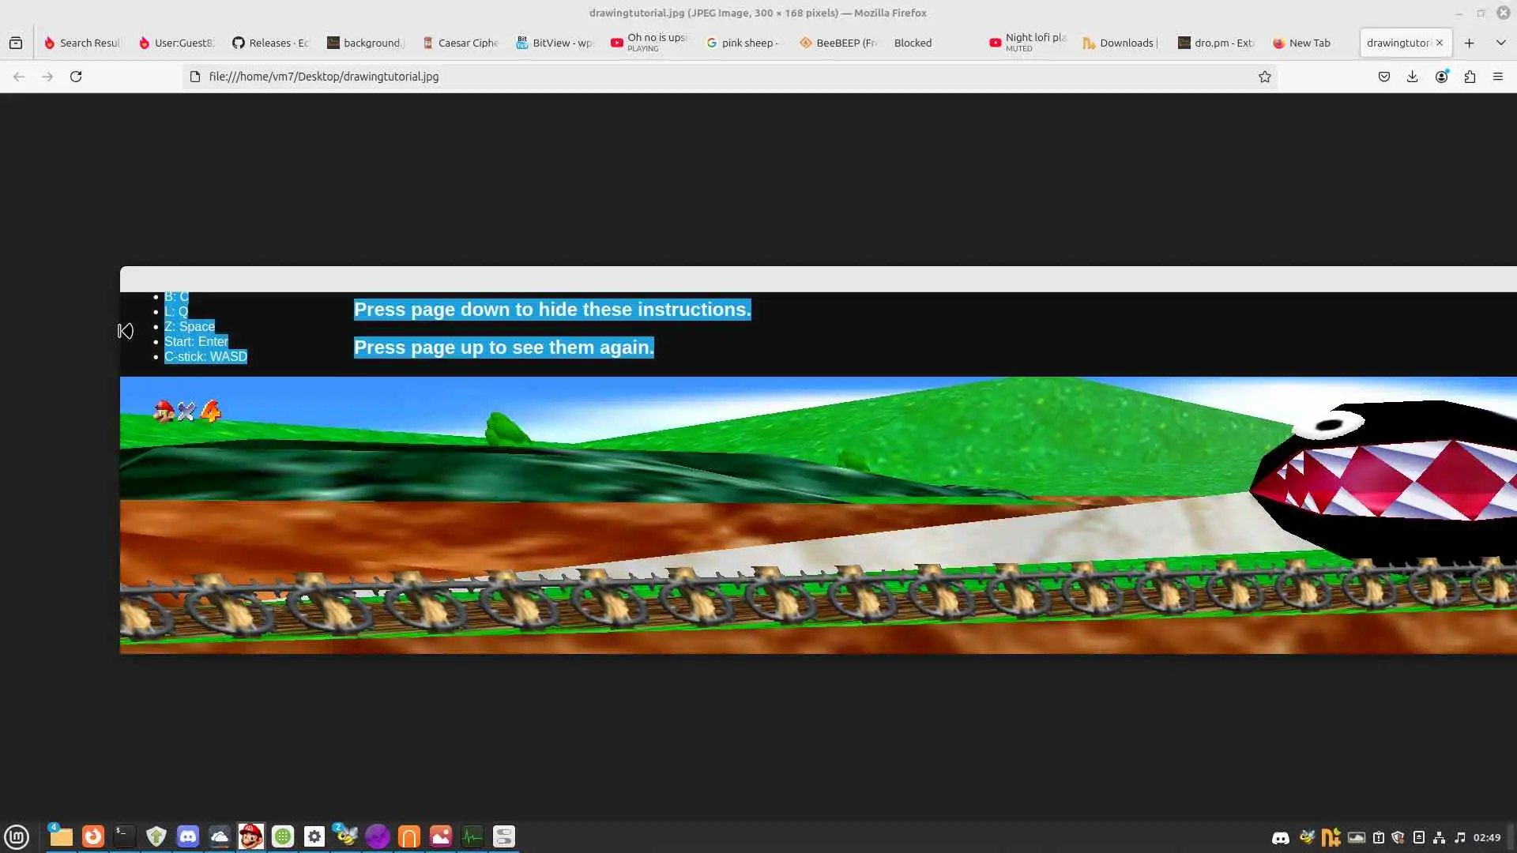Click the URL address bar

click(x=711, y=77)
